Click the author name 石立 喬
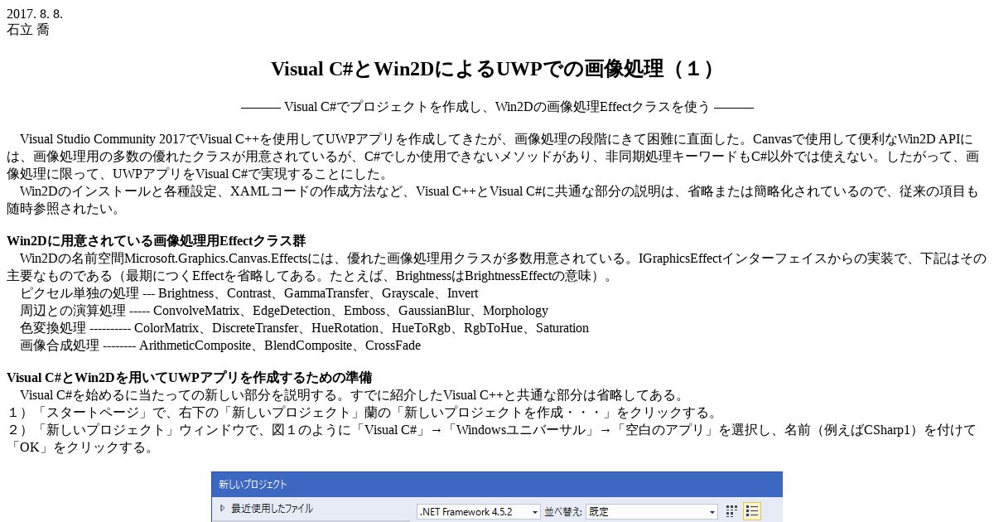Screen dimensions: 994x522 (28, 29)
